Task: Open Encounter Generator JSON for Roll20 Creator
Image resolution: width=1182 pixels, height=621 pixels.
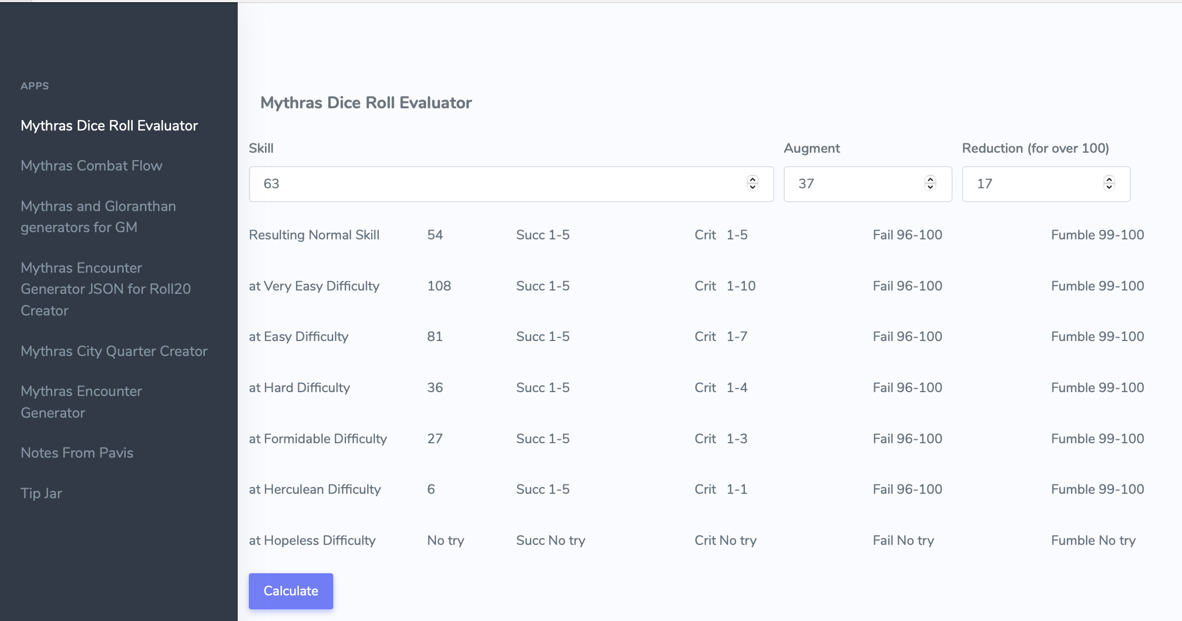Action: click(106, 289)
